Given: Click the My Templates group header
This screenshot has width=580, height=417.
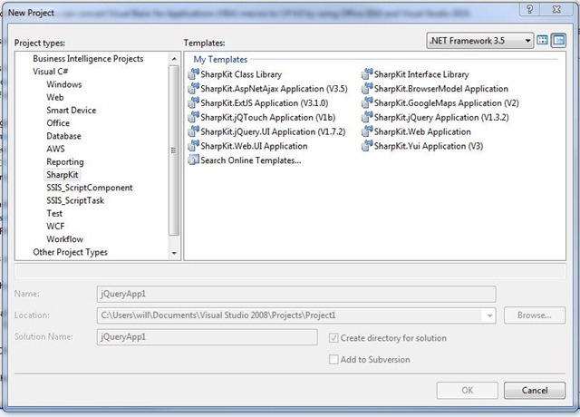Looking at the screenshot, I should (x=220, y=59).
